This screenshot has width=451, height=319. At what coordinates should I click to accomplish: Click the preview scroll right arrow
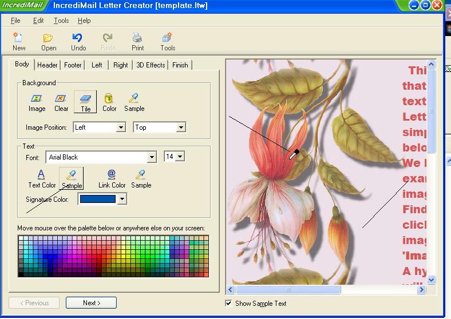tap(421, 289)
